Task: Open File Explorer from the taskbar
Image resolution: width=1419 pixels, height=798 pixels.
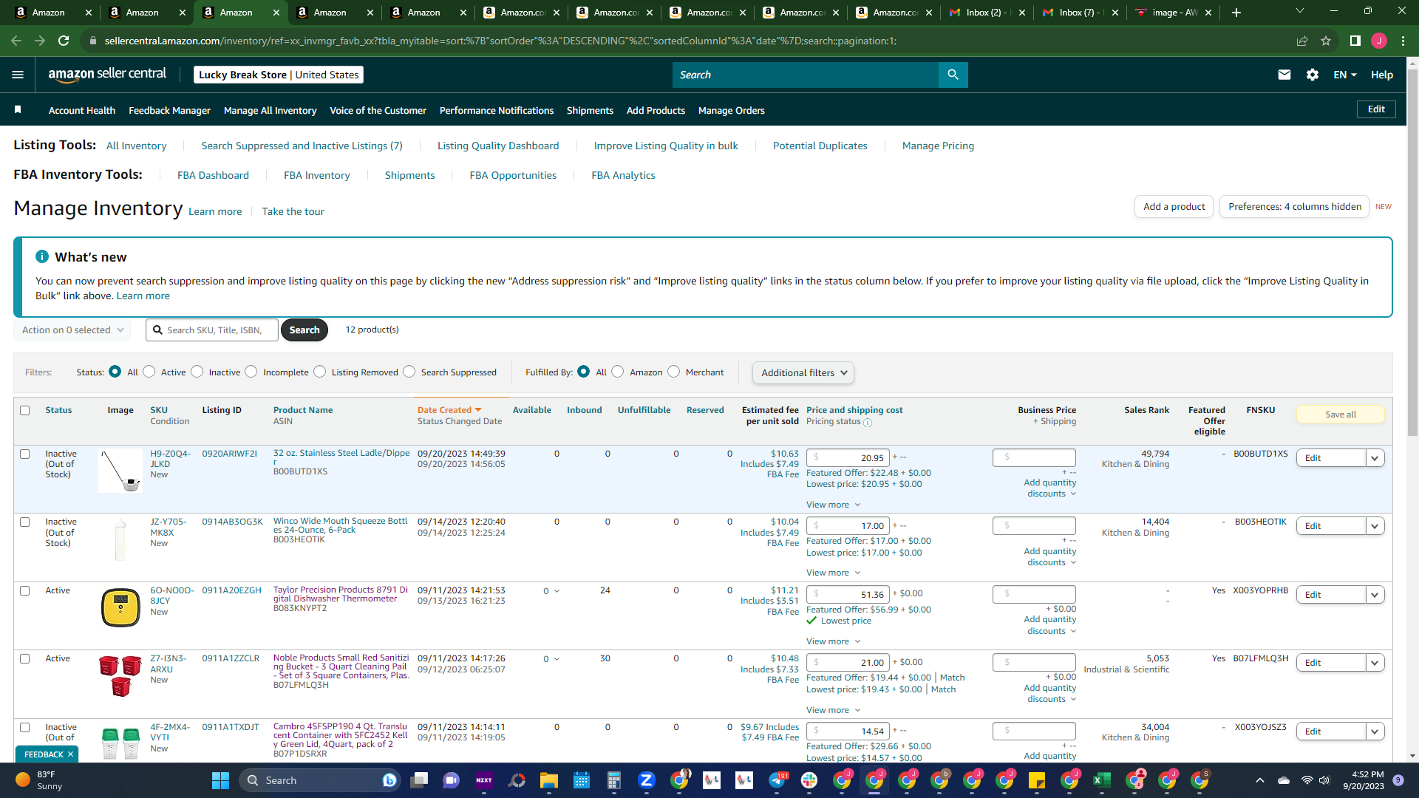Action: [x=548, y=780]
